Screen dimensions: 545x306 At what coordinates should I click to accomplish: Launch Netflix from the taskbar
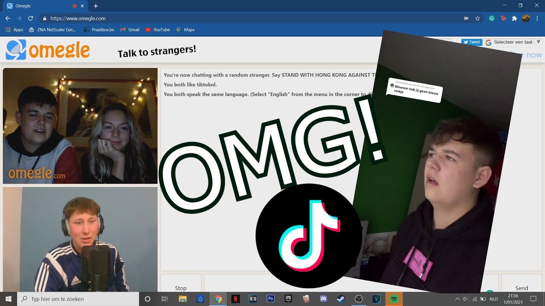235,299
